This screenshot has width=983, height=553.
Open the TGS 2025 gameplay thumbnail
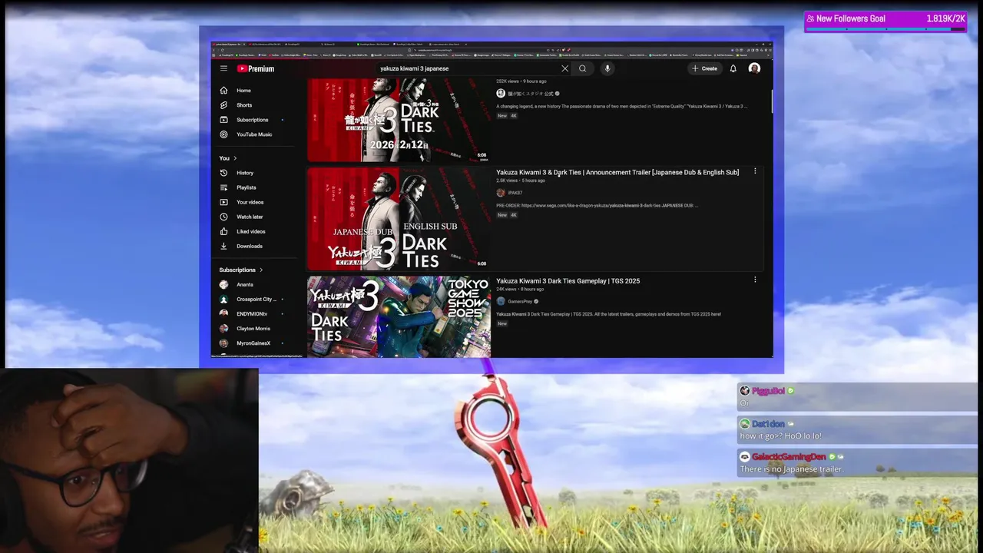pos(399,316)
